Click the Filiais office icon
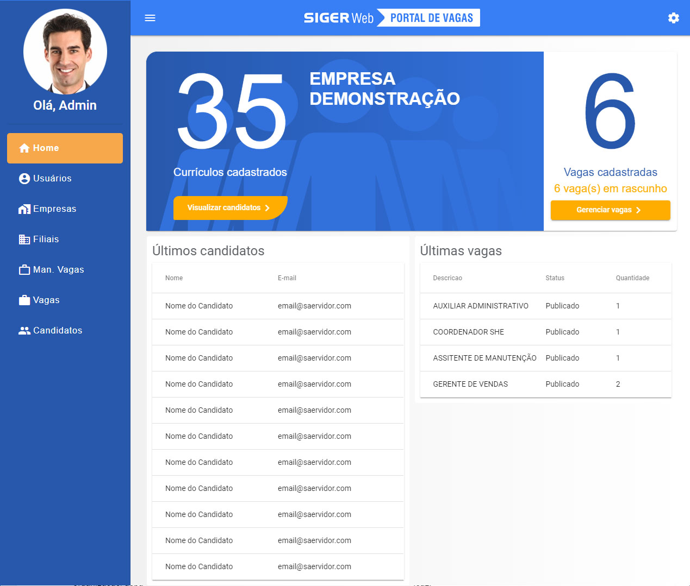The height and width of the screenshot is (586, 690). [24, 240]
